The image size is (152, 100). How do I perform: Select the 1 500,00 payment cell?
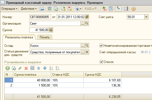(x=32, y=85)
